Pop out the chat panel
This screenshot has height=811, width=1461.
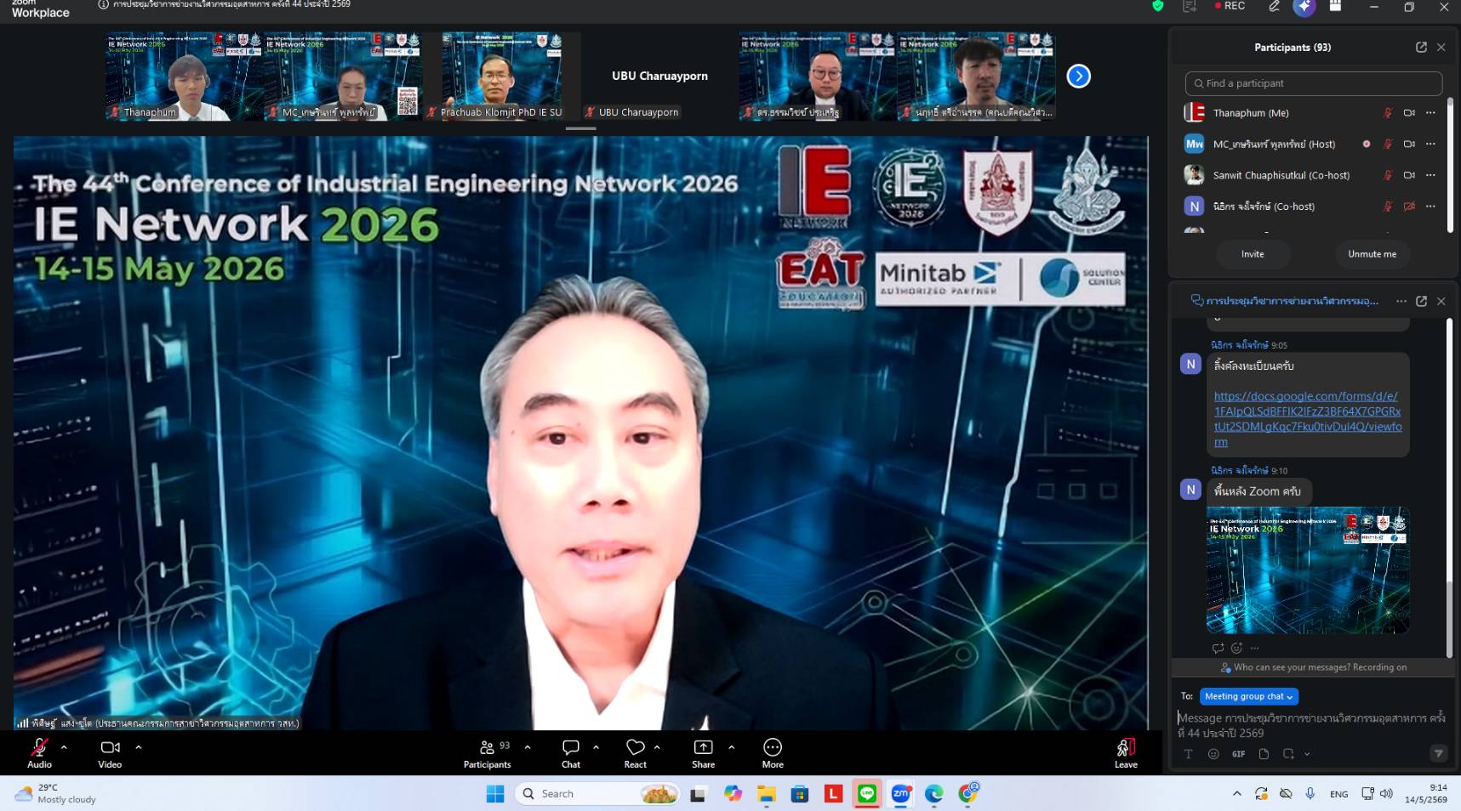pos(1421,301)
